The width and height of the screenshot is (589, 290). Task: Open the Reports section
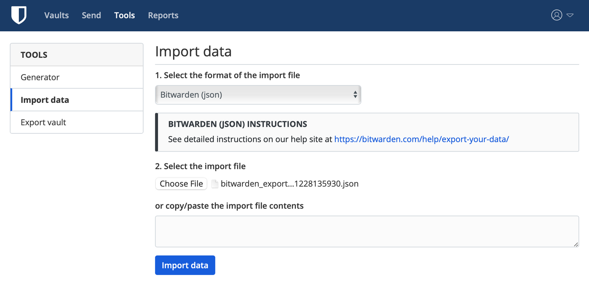tap(163, 15)
